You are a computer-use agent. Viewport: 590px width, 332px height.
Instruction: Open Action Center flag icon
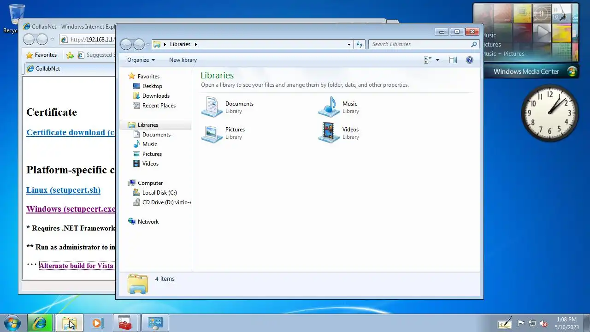(521, 323)
